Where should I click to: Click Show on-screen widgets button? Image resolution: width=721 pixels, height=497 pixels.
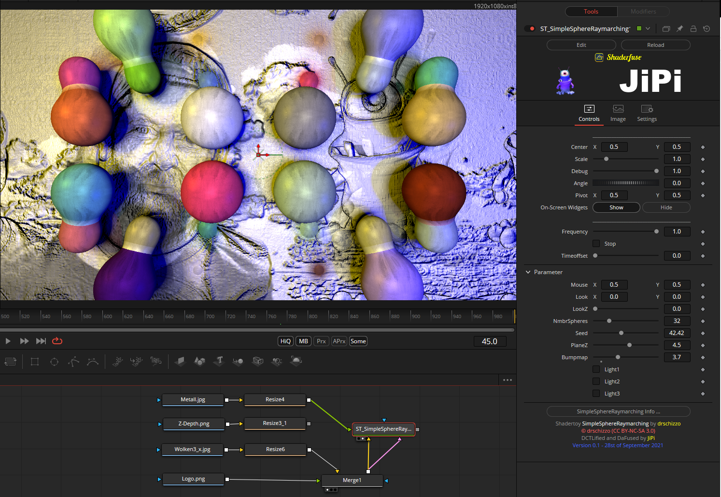pos(616,207)
